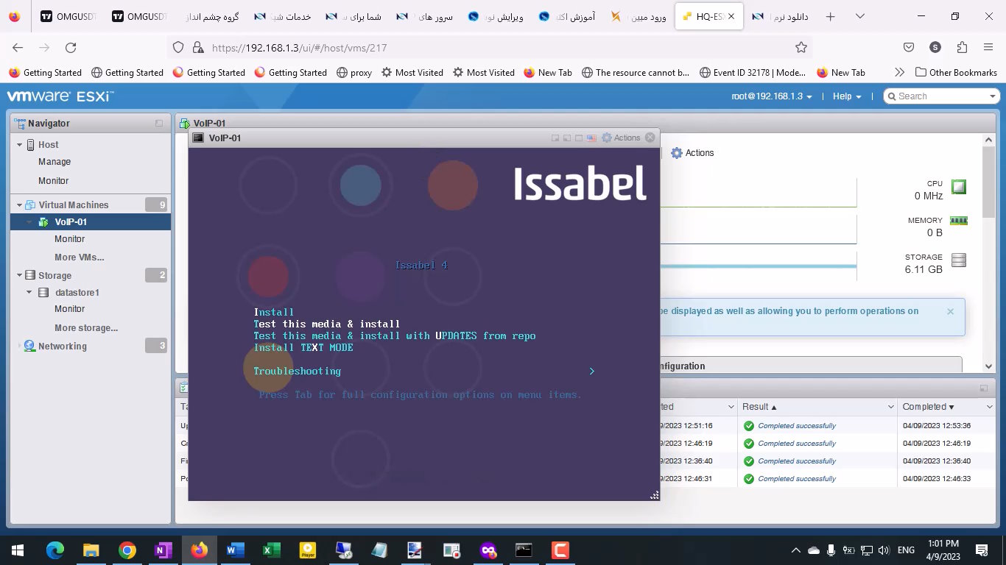This screenshot has width=1006, height=565.
Task: Click the site security shield icon
Action: (x=177, y=48)
